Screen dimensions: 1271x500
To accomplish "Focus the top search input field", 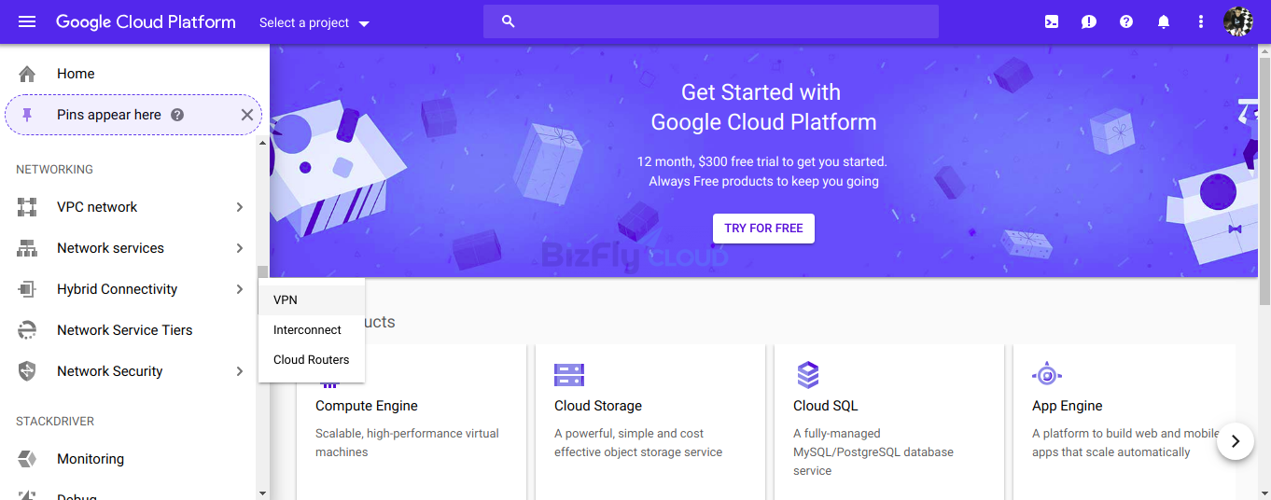I will (710, 21).
